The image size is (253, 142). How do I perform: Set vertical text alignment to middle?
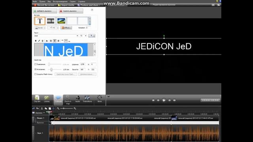click(x=66, y=41)
